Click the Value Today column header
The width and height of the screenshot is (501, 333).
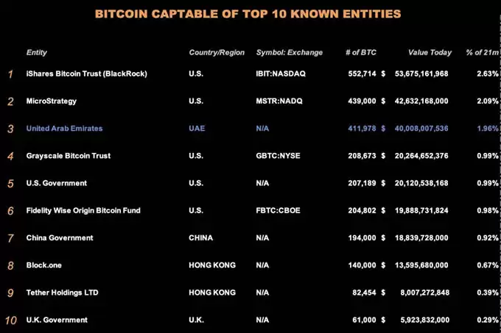(430, 53)
